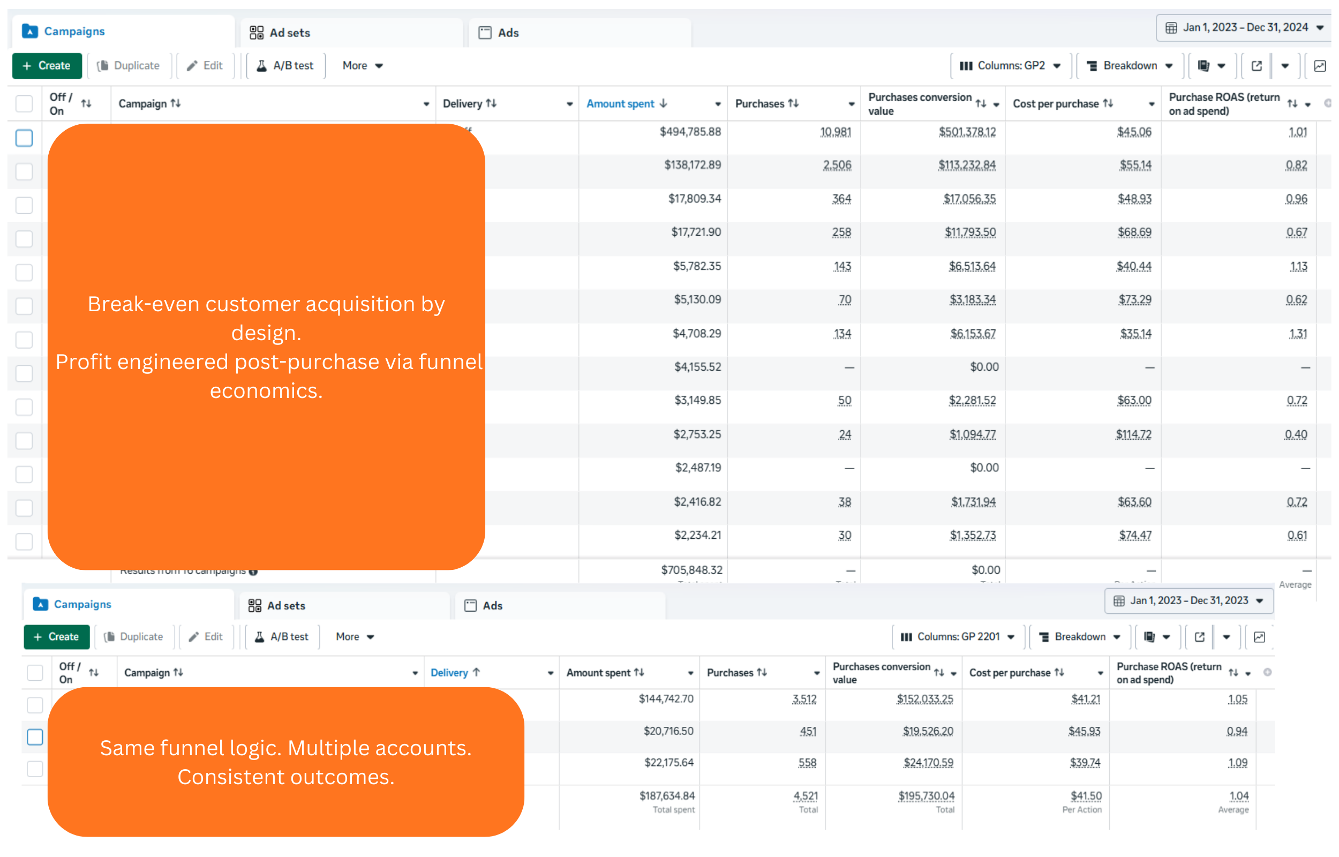Click the export icon in the bottom toolbar

point(1199,637)
